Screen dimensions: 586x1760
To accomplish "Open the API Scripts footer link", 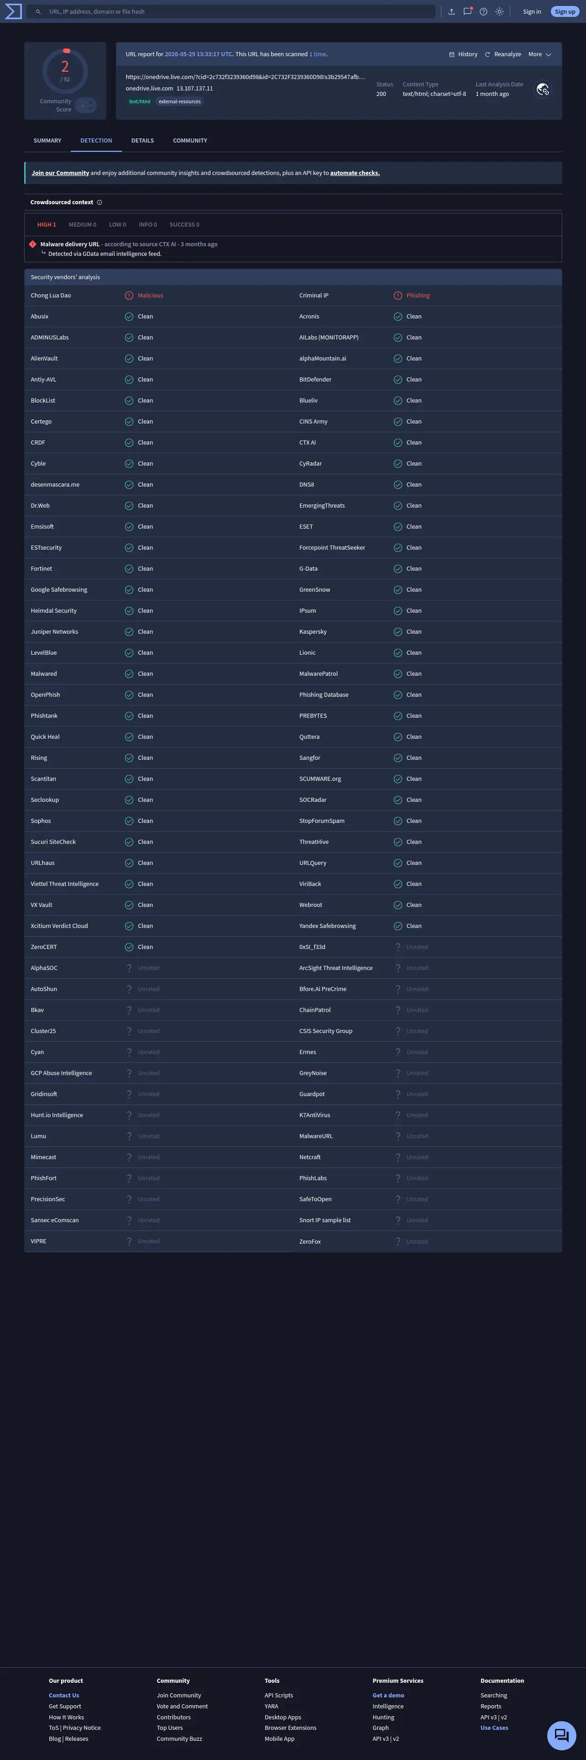I will pos(279,1695).
